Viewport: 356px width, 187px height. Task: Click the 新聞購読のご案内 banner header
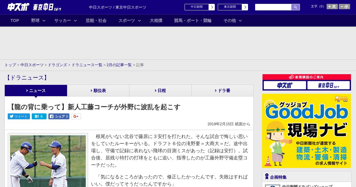306,77
